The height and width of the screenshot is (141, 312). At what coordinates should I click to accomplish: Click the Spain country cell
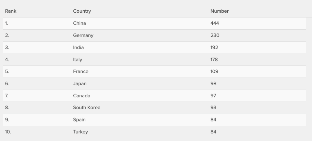79,120
